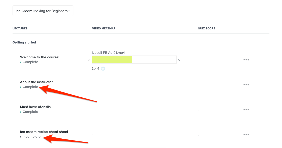
Task: Click the yellow video heatmap bar
Action: [112, 60]
